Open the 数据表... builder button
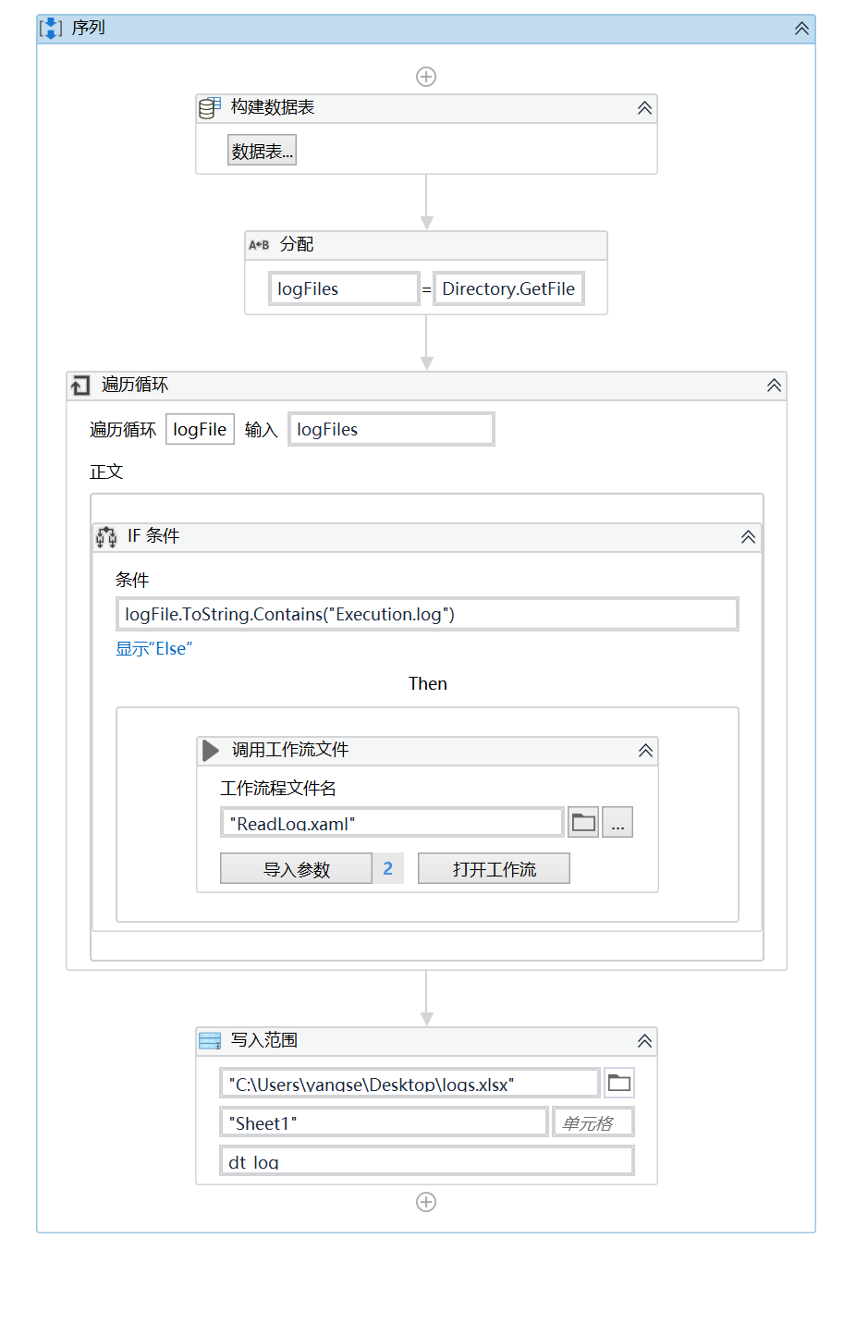The image size is (856, 1324). (x=262, y=151)
